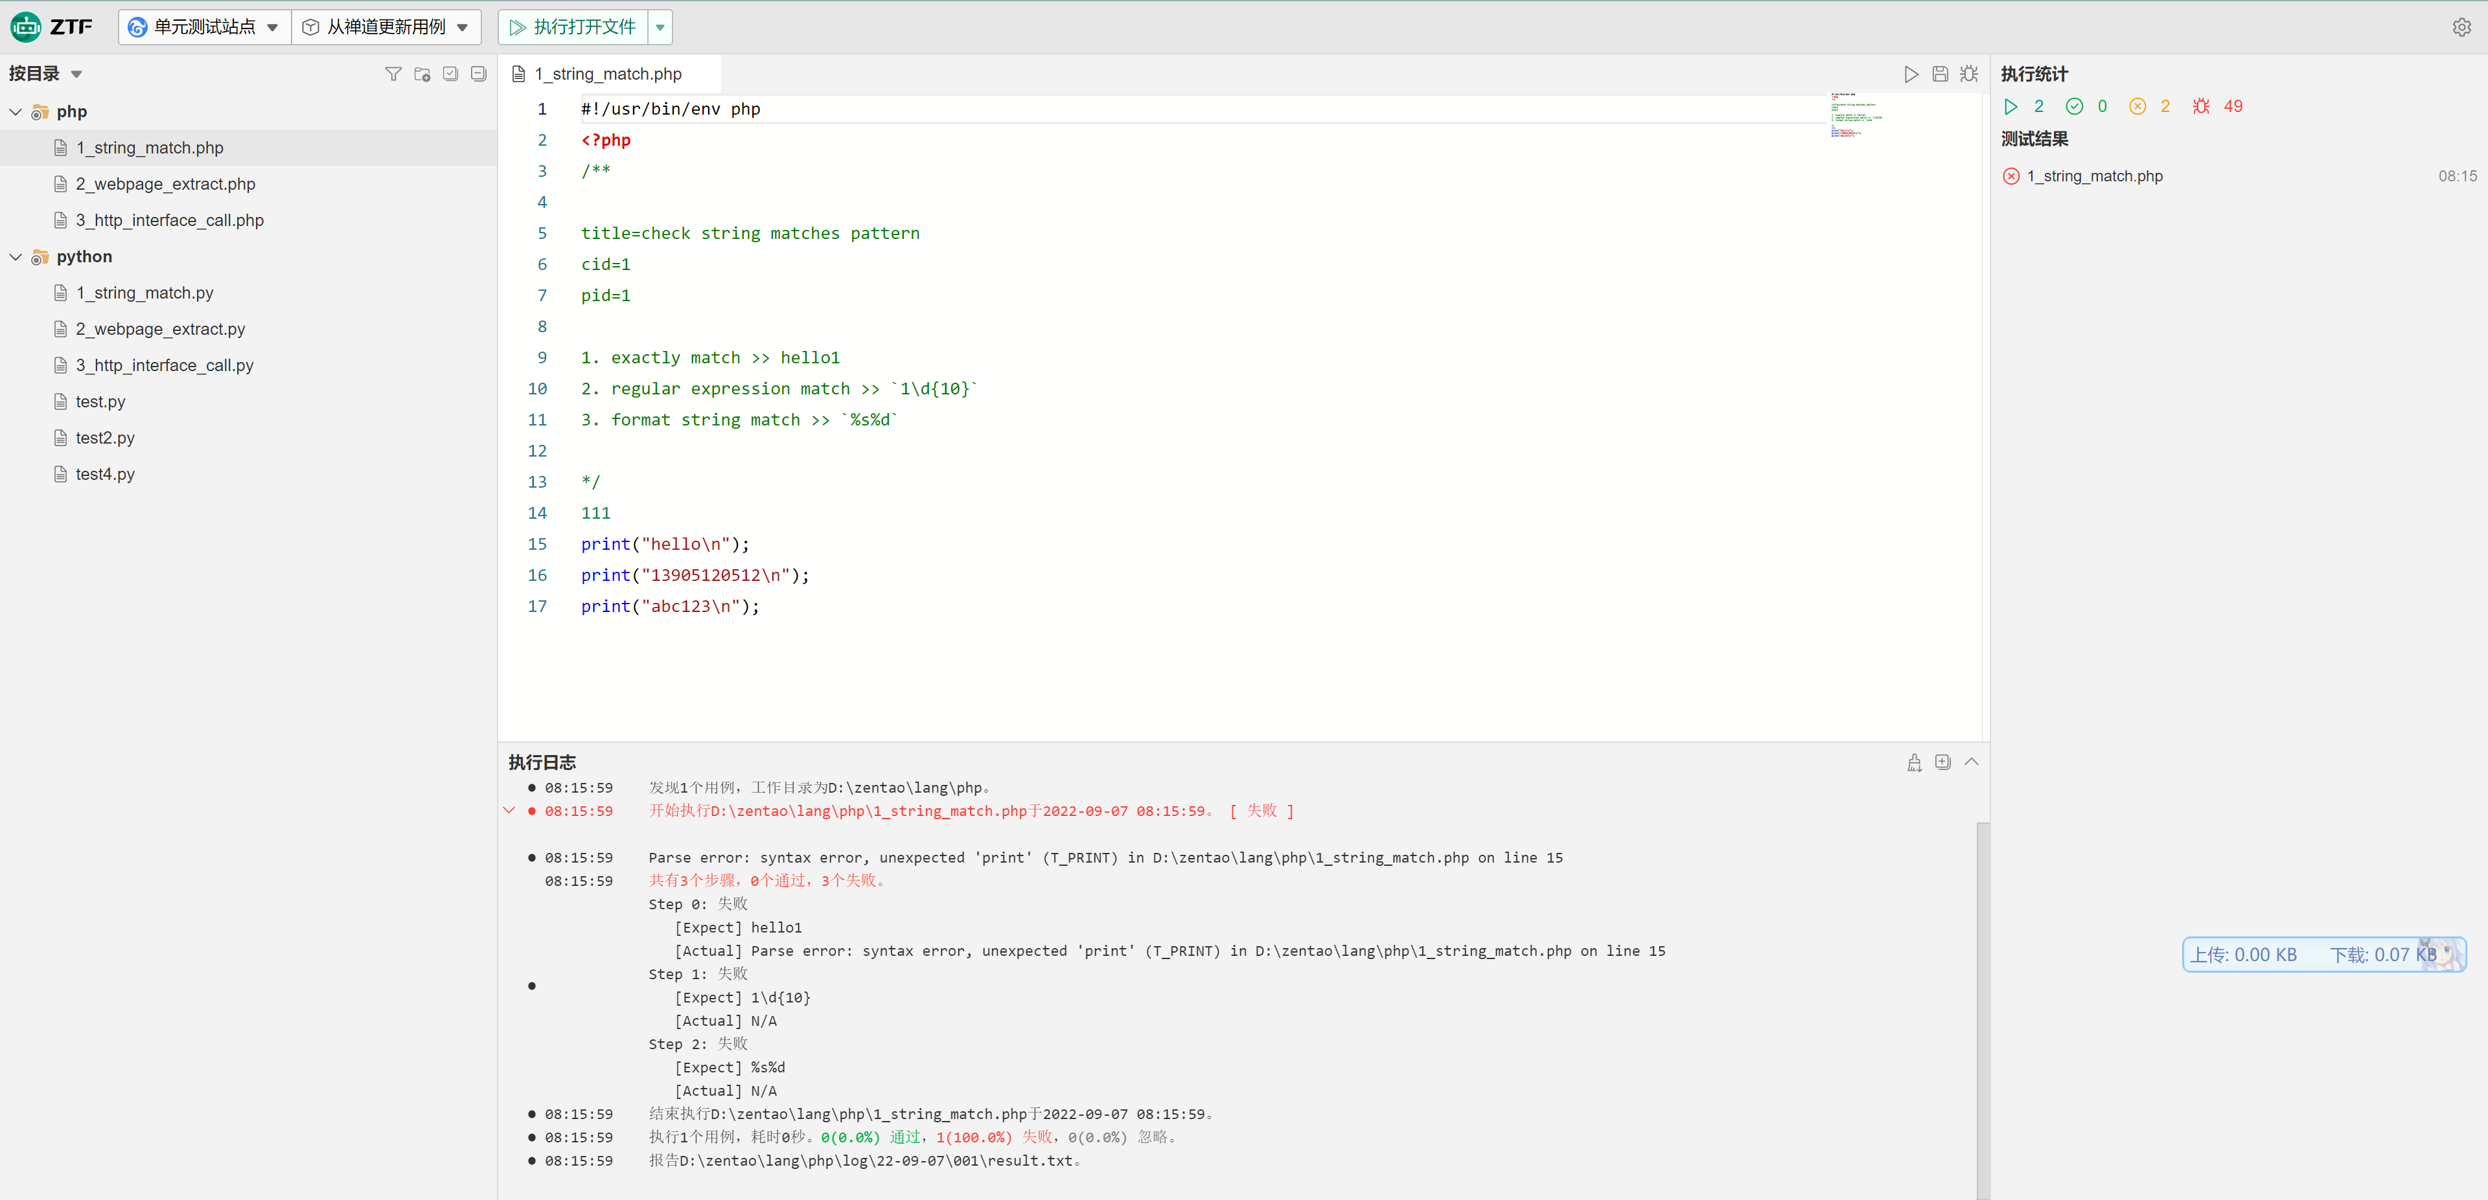Collapse the failed log entry chevron
Viewport: 2488px width, 1200px height.
[509, 811]
